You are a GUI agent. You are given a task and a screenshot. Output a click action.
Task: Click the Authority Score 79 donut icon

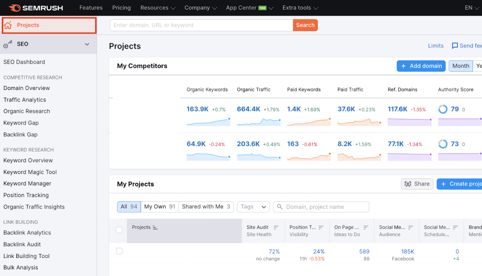pyautogui.click(x=443, y=109)
